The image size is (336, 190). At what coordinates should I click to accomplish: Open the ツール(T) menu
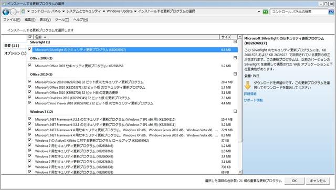(x=62, y=20)
